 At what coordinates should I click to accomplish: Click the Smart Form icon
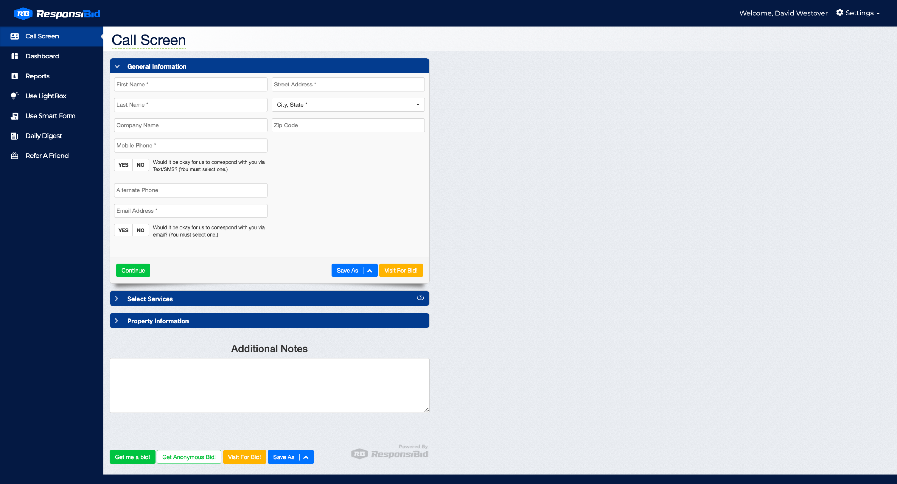pos(14,116)
